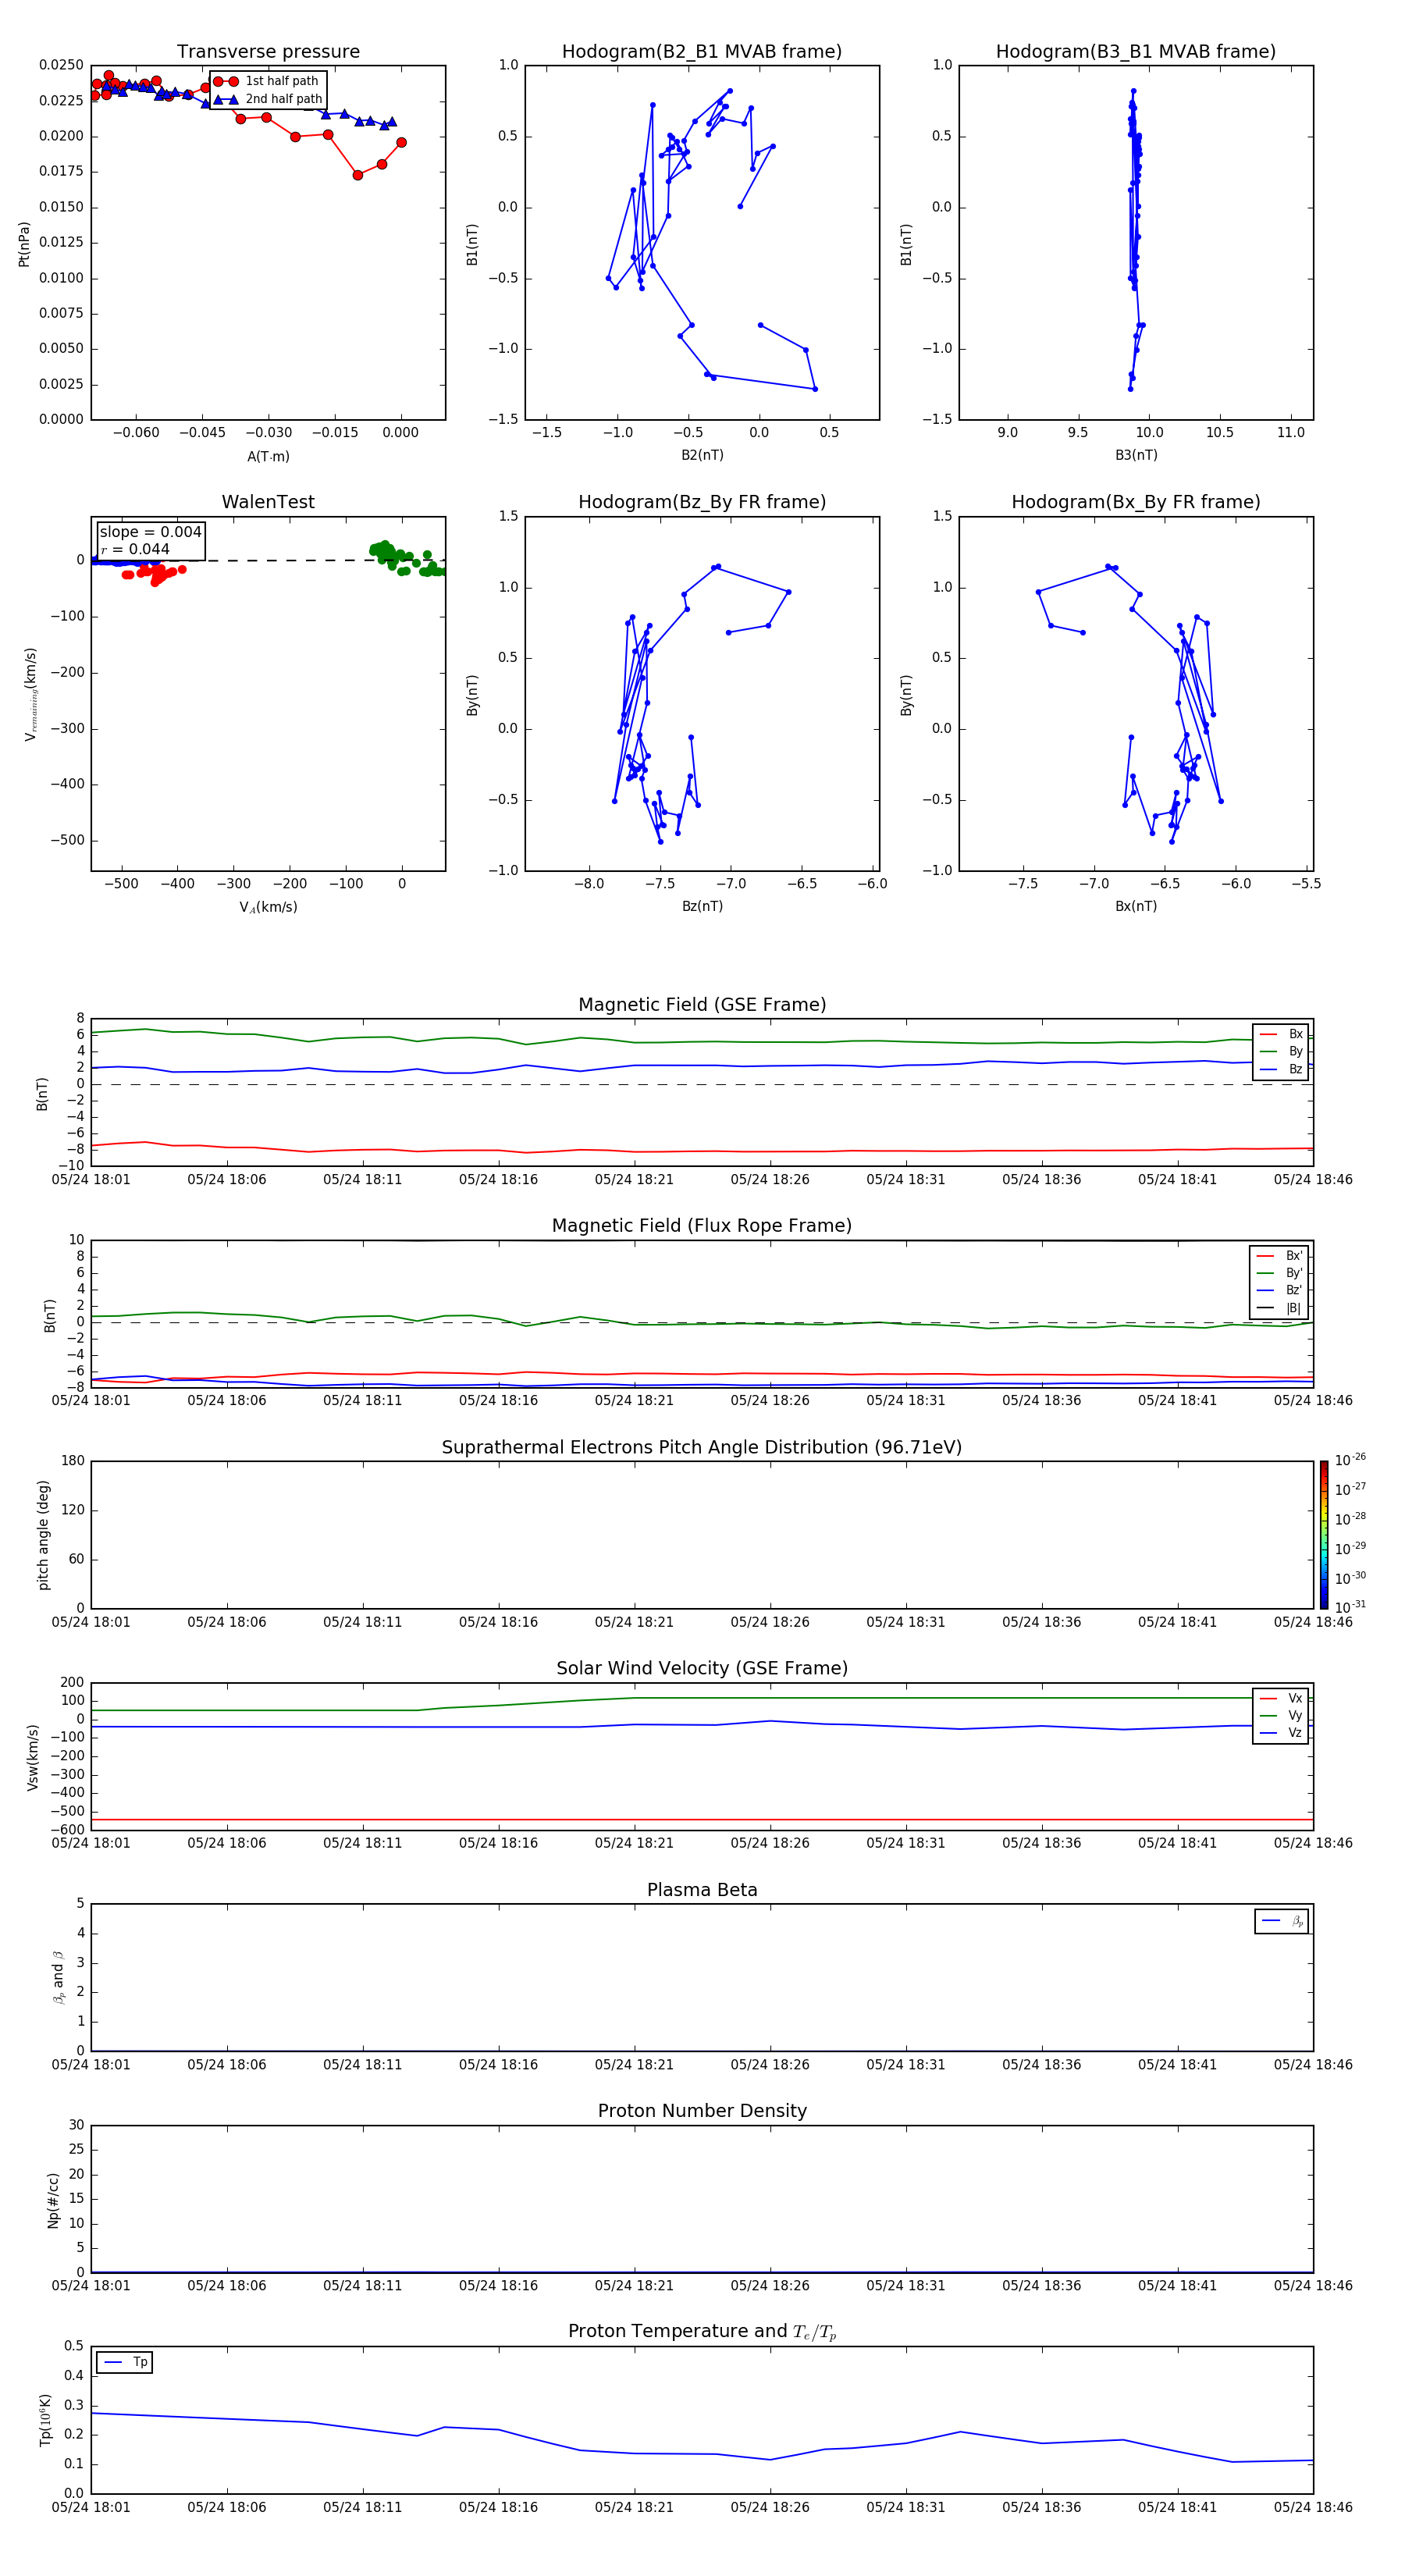This screenshot has width=1405, height=2576.
Task: Click the 'Proton Number Density' title
Action: 702,2111
